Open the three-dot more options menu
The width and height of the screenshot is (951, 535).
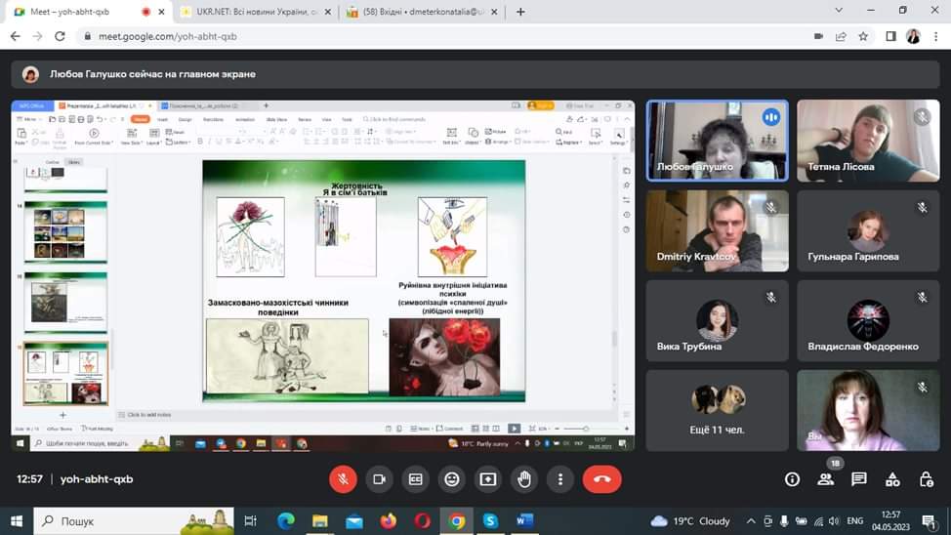point(560,479)
